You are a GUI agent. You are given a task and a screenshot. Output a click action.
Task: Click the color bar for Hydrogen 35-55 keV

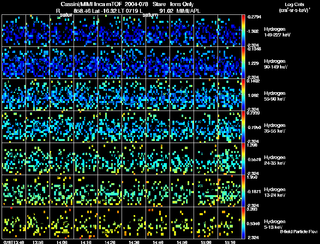pos(243,127)
